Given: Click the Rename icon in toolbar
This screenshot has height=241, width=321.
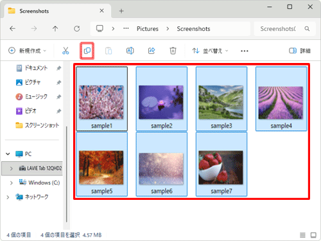Looking at the screenshot, I should (130, 51).
